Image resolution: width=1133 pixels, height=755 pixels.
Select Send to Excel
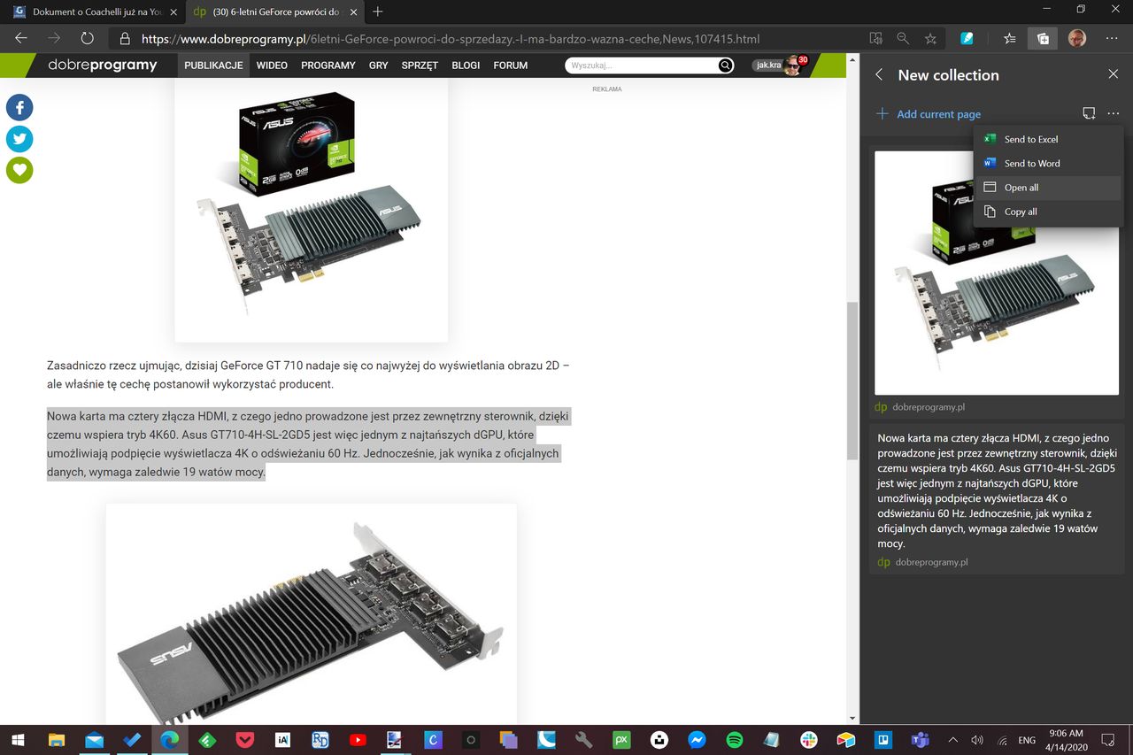1048,139
